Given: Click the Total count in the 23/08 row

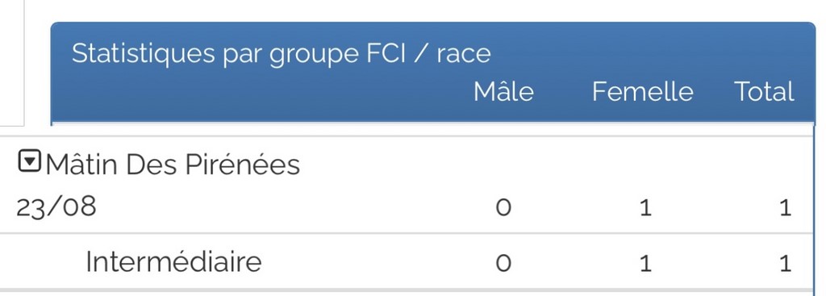Looking at the screenshot, I should pyautogui.click(x=786, y=208).
